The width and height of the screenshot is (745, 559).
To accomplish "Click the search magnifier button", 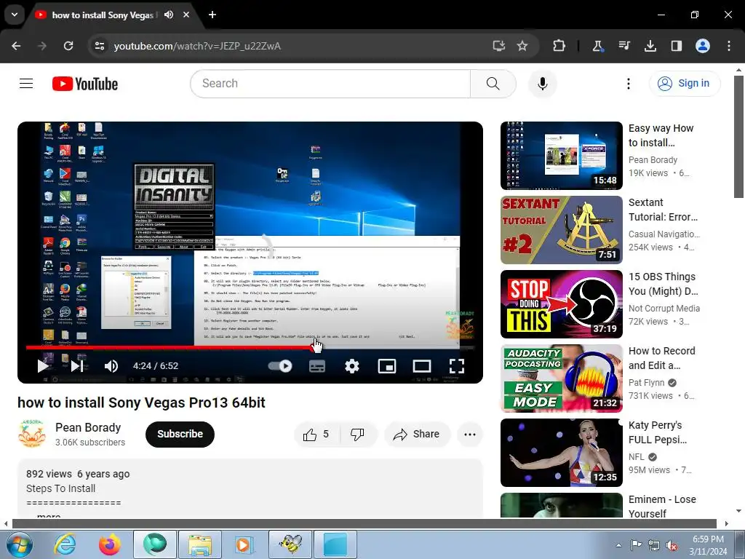I will (x=493, y=84).
